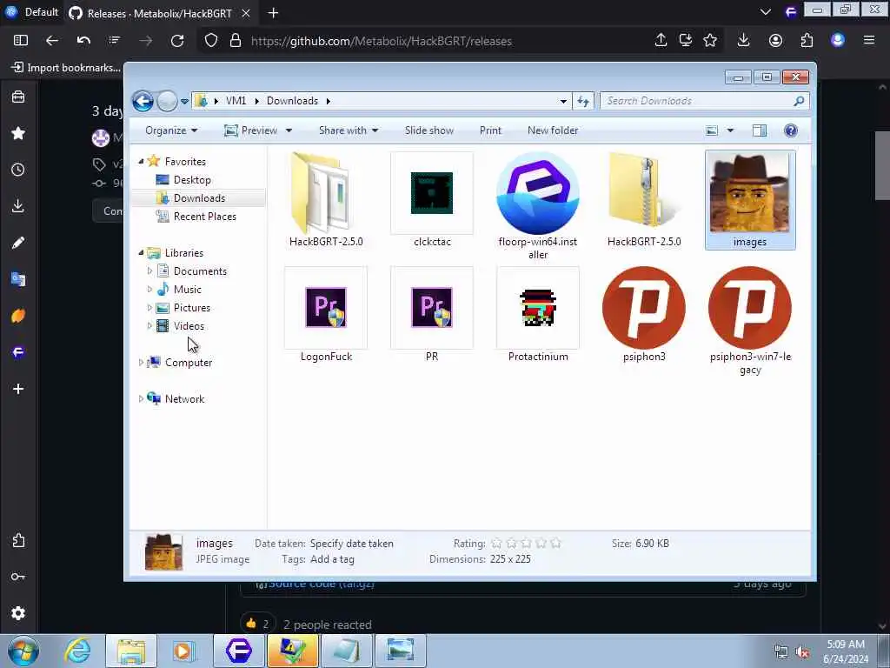Expand the Videos library
This screenshot has height=668, width=890.
[x=149, y=326]
